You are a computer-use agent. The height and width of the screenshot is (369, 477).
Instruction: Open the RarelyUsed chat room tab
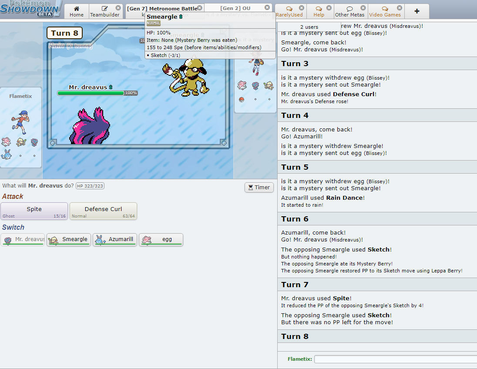(289, 12)
